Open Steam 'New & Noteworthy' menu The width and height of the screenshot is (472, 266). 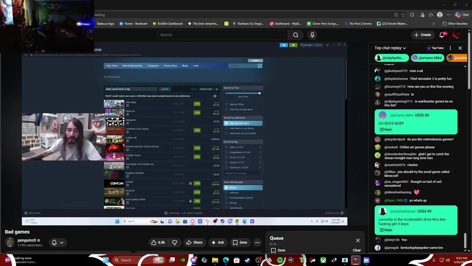[x=132, y=66]
